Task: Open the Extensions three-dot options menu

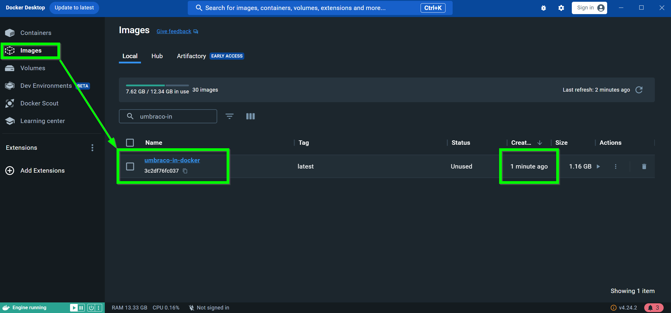Action: 92,148
